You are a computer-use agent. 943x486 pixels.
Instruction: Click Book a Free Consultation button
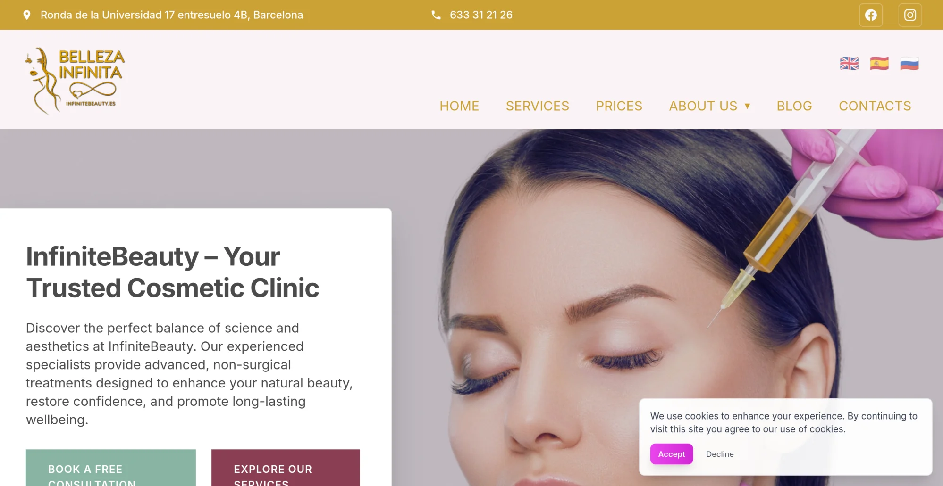click(x=111, y=468)
